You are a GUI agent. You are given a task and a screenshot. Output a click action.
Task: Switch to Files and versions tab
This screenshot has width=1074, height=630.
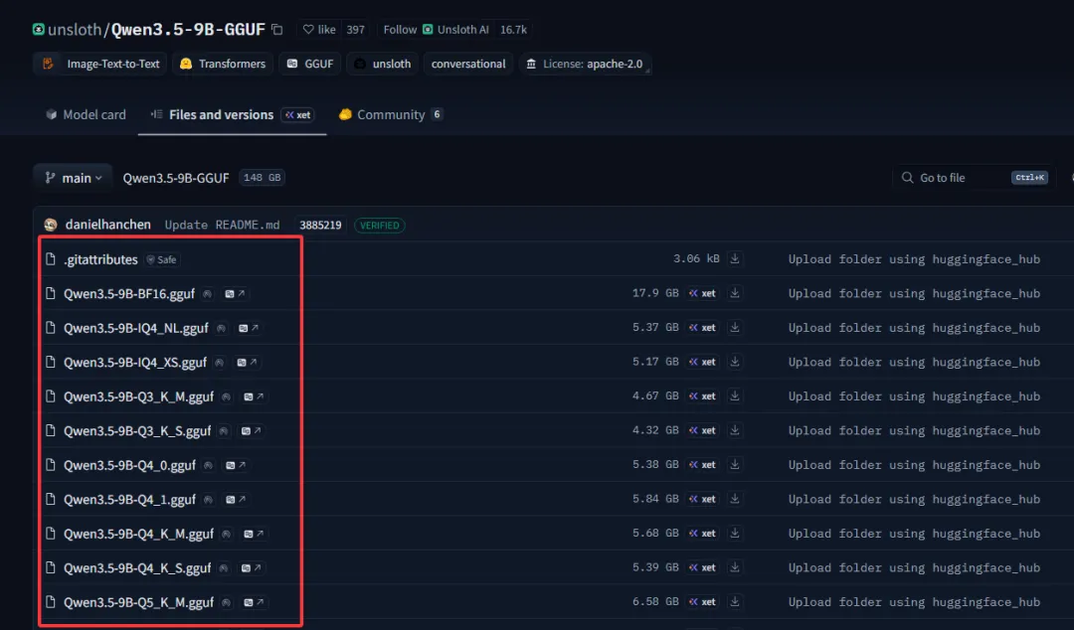point(232,114)
